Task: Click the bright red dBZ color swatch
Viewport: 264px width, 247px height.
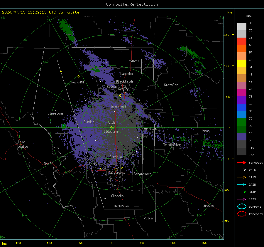Action: (242, 41)
